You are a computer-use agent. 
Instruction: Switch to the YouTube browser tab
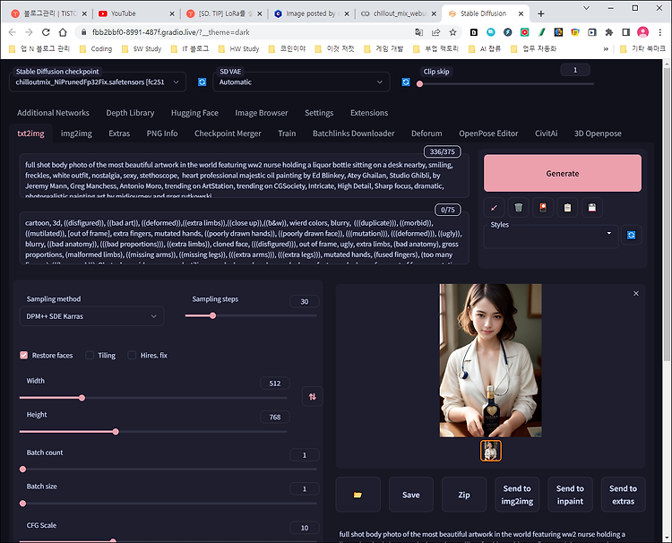pyautogui.click(x=135, y=13)
